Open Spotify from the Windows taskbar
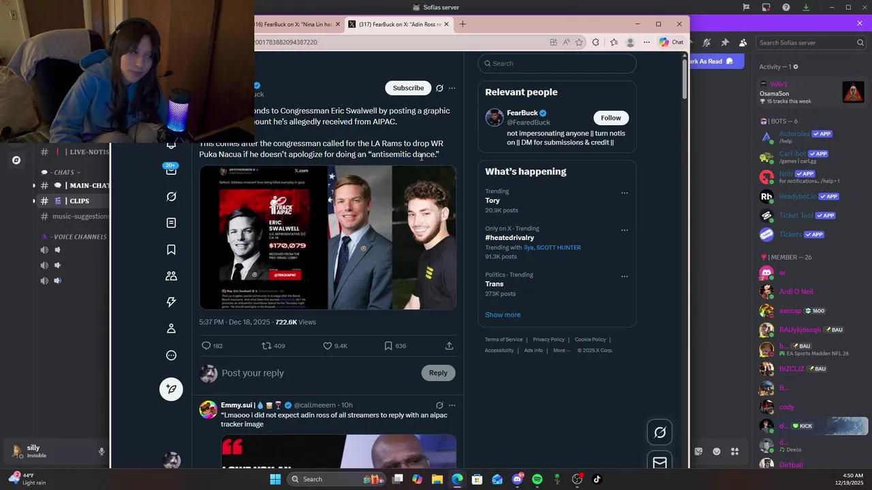 (537, 479)
